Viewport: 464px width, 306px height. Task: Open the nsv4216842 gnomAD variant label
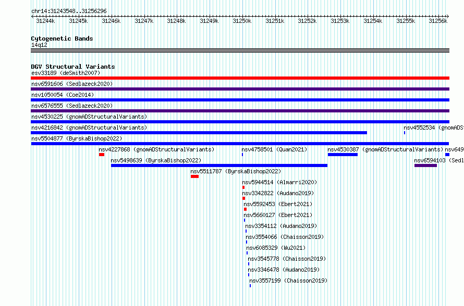pyautogui.click(x=89, y=127)
